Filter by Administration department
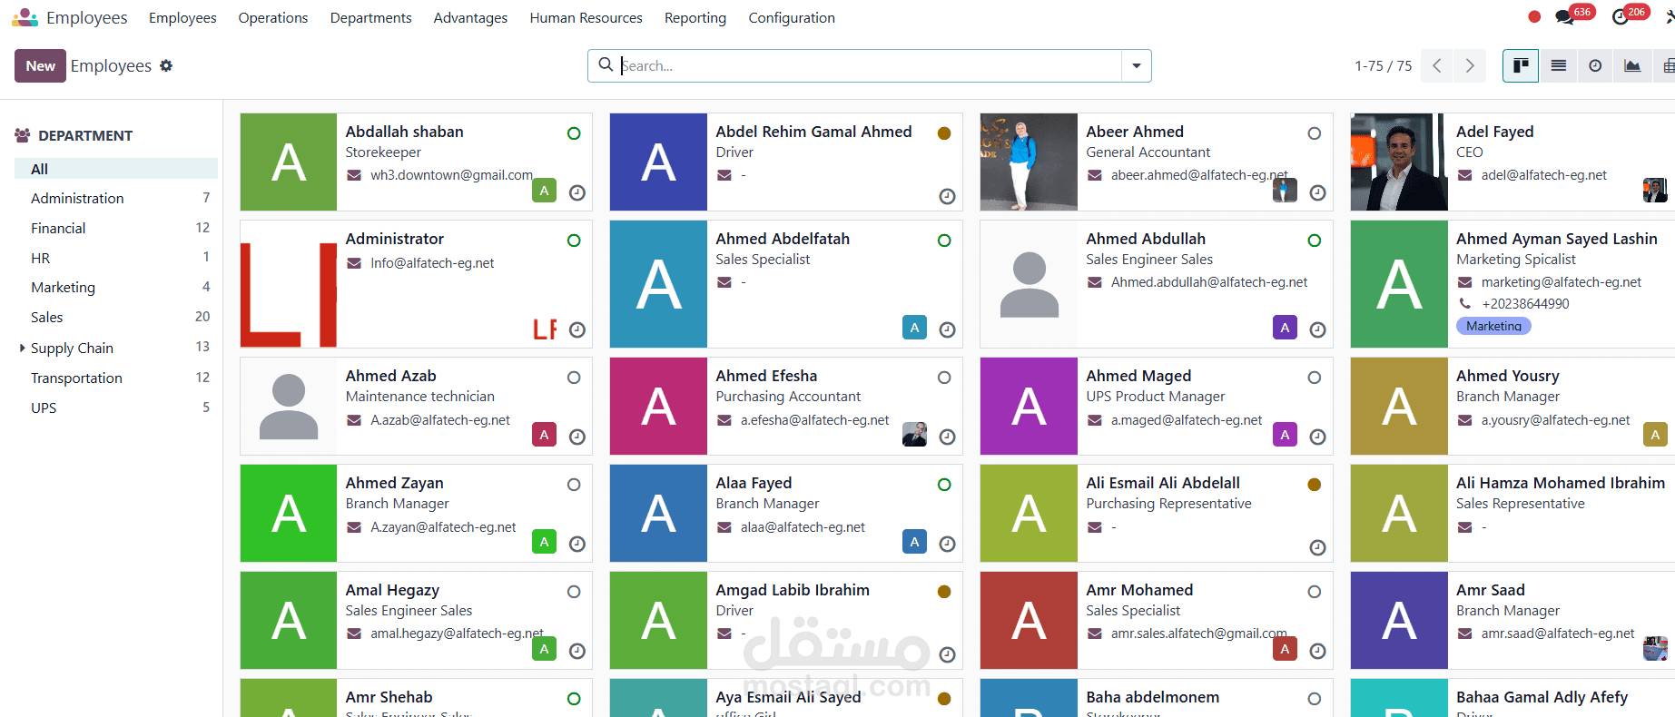Viewport: 1675px width, 717px height. (116, 198)
